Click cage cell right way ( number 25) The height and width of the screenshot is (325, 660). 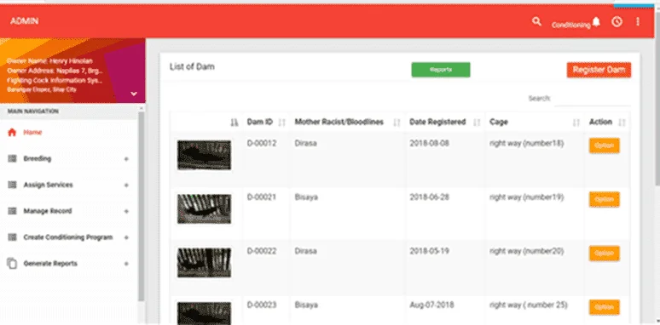click(529, 305)
